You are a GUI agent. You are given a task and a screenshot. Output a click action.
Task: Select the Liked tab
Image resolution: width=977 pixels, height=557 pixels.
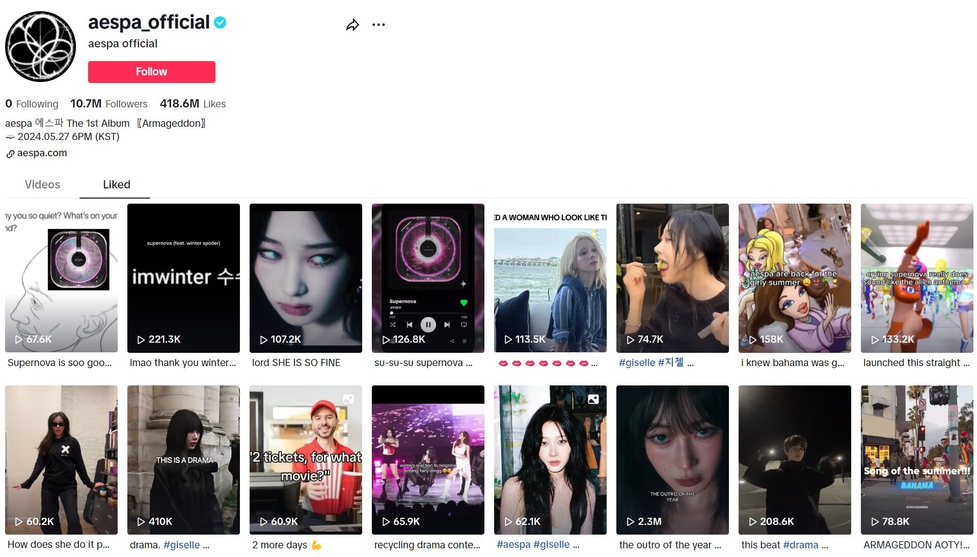click(x=116, y=185)
